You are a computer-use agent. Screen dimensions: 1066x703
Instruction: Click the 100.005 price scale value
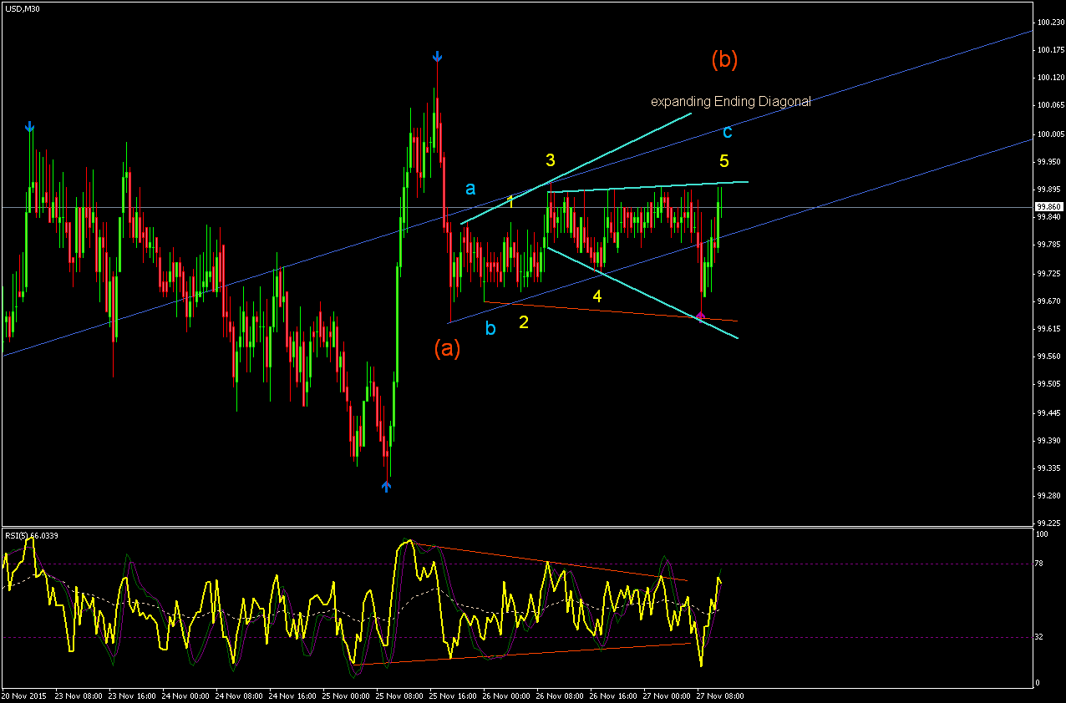[x=1049, y=134]
